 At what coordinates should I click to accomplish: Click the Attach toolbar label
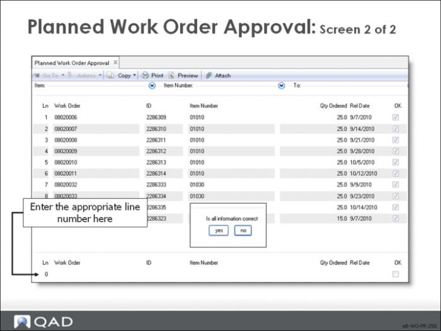coord(223,76)
